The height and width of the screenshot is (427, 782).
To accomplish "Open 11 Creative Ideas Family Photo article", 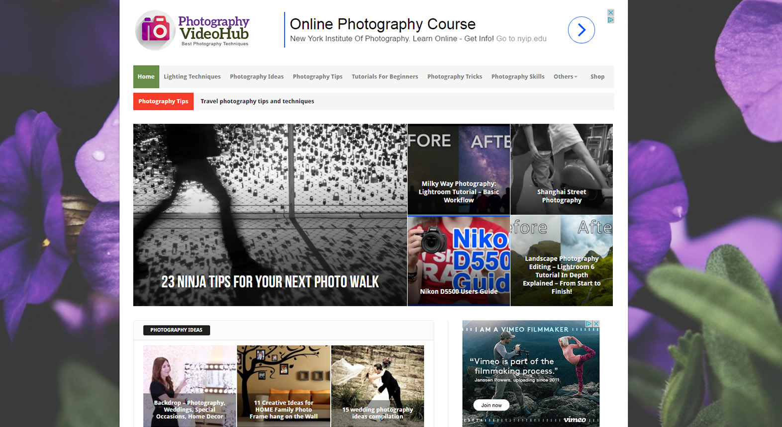I will (284, 386).
